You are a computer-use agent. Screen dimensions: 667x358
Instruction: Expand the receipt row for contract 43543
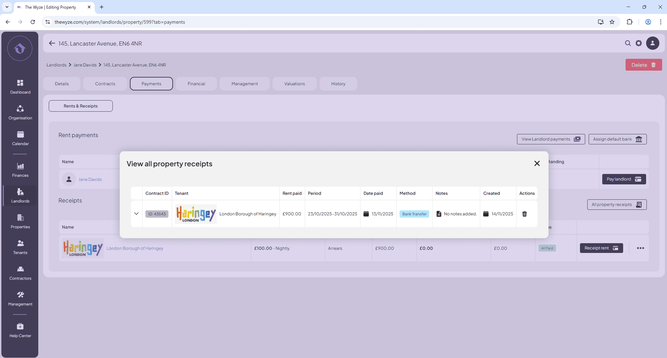[136, 214]
